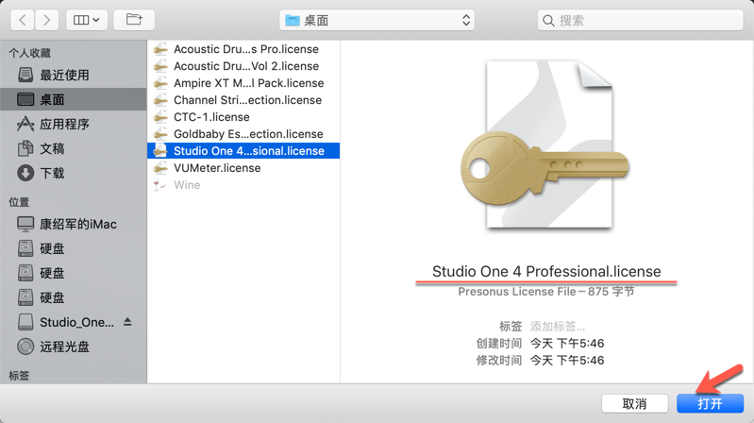
Task: Click the 取消 (Cancel) button
Action: pyautogui.click(x=635, y=403)
